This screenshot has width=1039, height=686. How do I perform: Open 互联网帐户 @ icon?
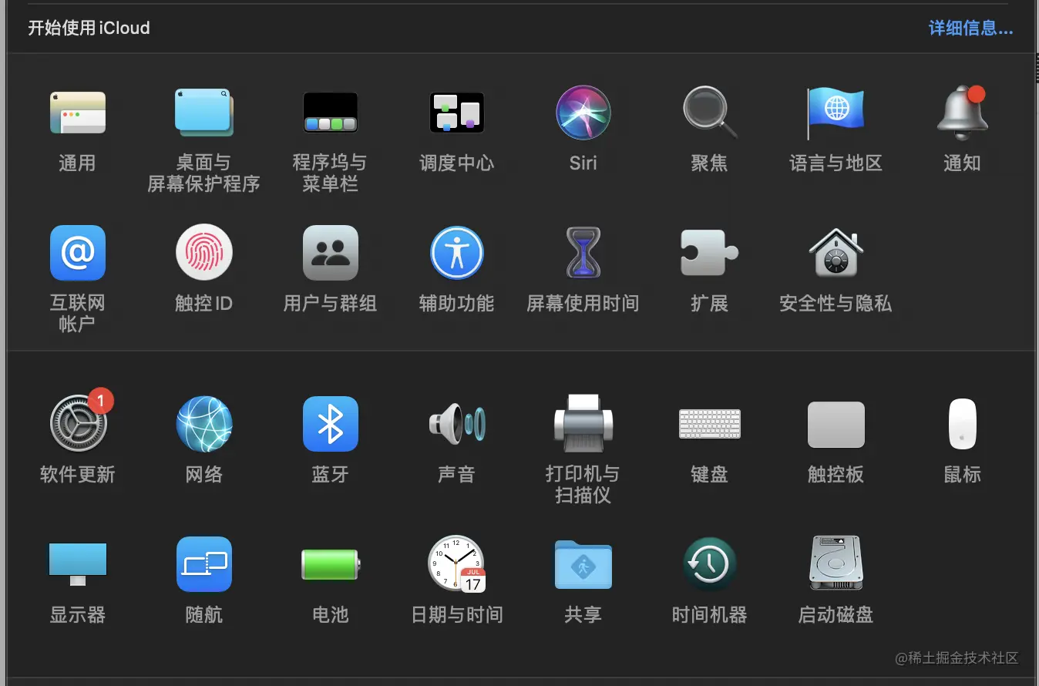[78, 253]
